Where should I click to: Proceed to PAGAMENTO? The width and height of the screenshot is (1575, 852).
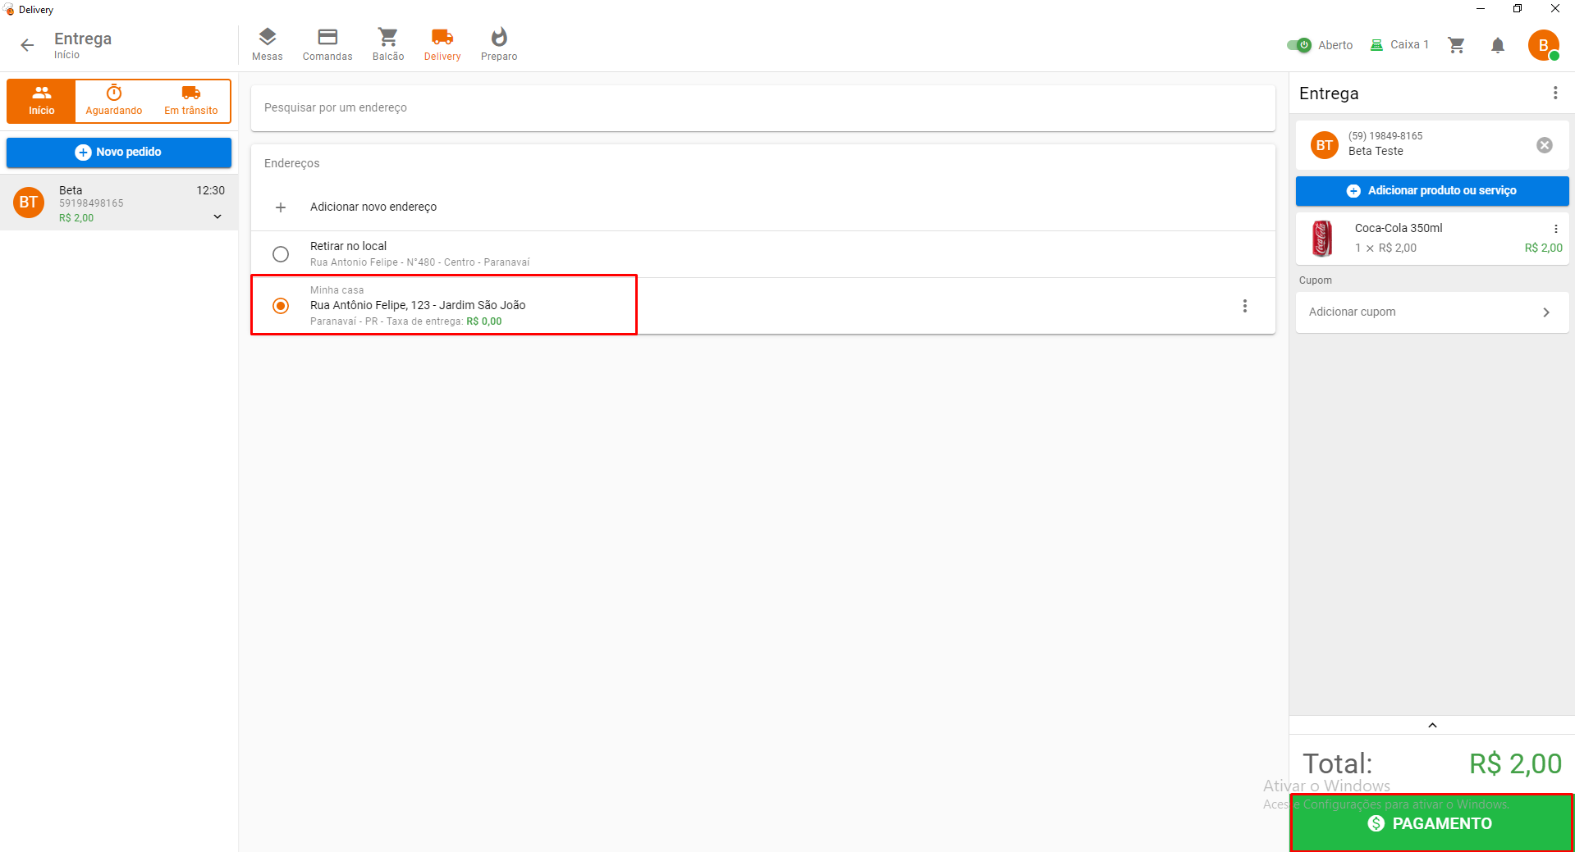1432,823
